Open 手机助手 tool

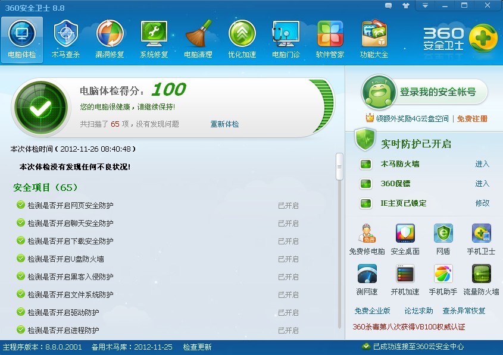tap(443, 279)
